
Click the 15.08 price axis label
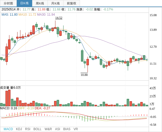pyautogui.click(x=153, y=15)
